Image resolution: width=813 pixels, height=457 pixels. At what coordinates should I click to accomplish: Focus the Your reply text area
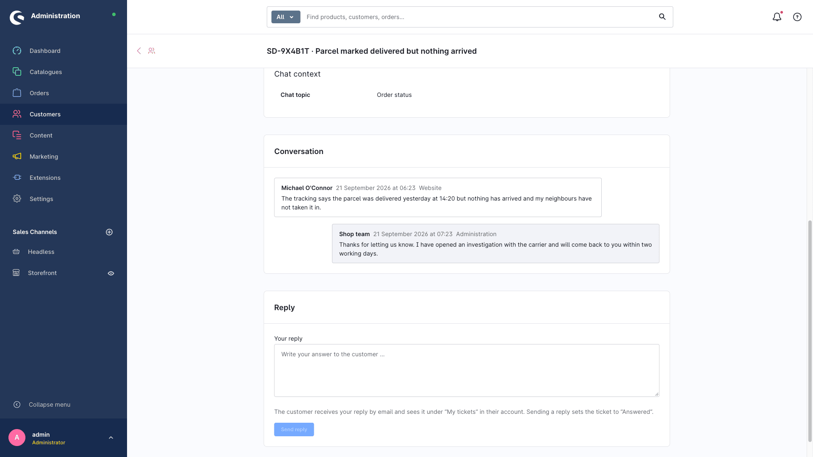coord(467,370)
